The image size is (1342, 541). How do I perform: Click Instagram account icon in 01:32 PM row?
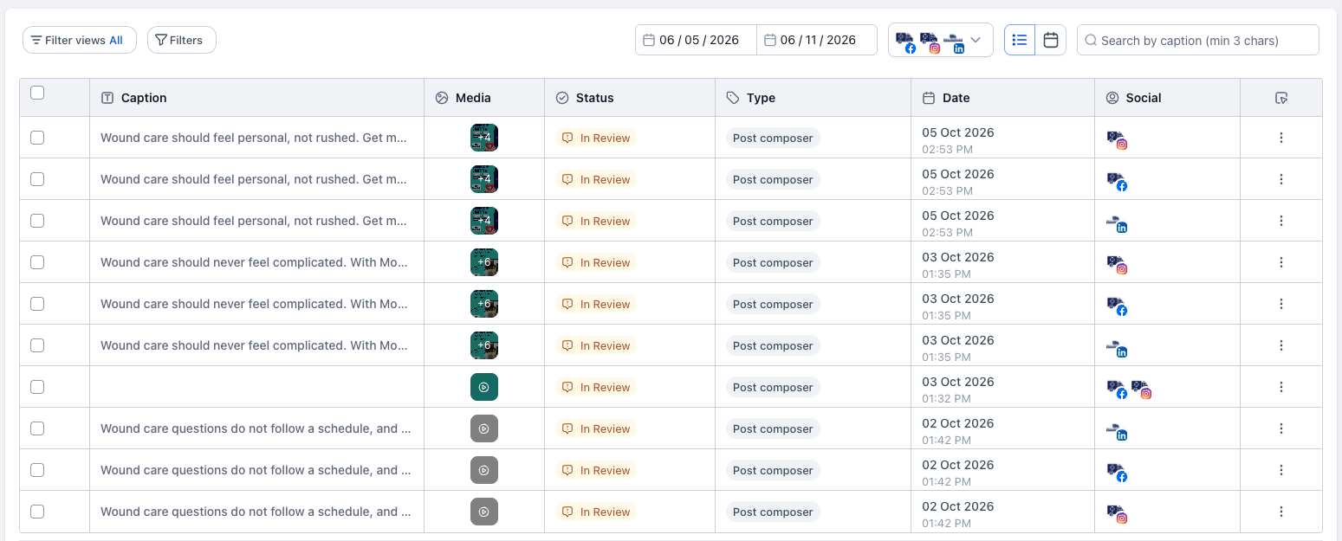pyautogui.click(x=1141, y=389)
